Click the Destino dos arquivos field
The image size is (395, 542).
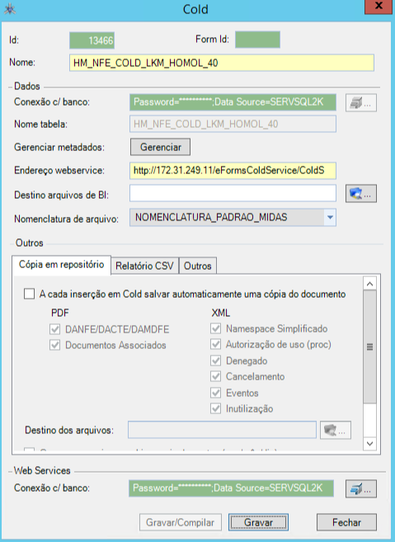[222, 430]
